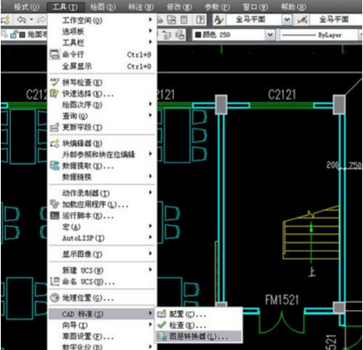Click the text style 'A' icon
363x350 pixels.
click(x=219, y=20)
